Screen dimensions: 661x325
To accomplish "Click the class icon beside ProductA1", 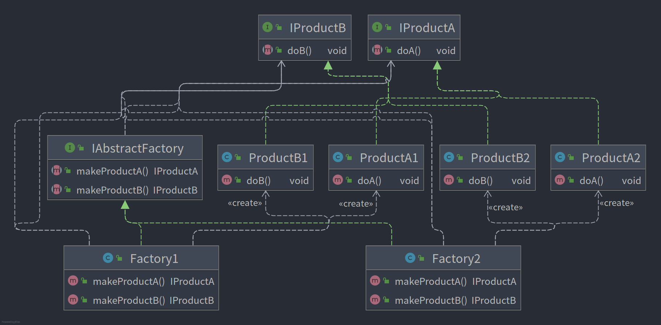I will point(338,157).
